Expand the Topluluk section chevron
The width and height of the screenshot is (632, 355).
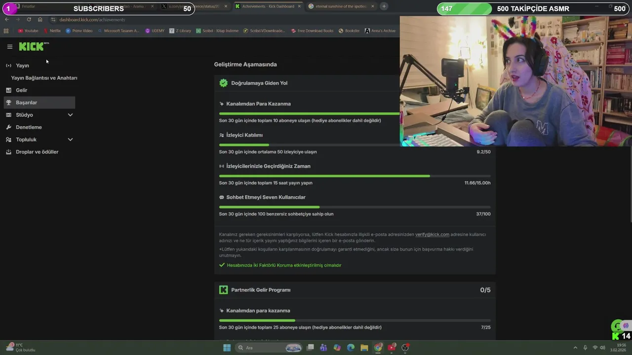pyautogui.click(x=70, y=140)
